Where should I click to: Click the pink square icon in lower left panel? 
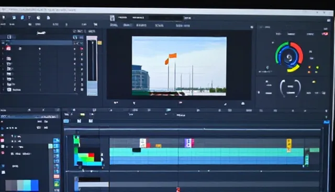[x=2, y=140]
